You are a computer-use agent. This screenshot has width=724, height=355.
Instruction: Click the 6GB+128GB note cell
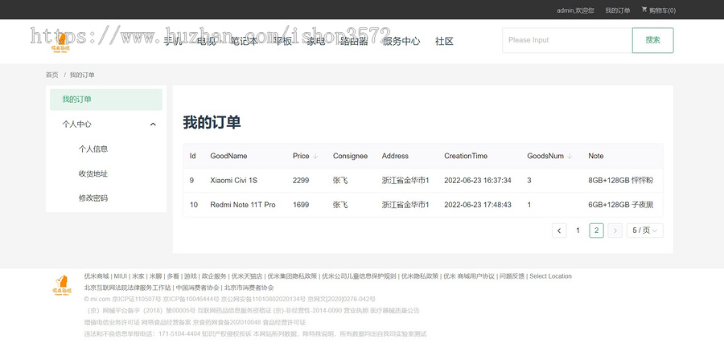[x=621, y=204]
